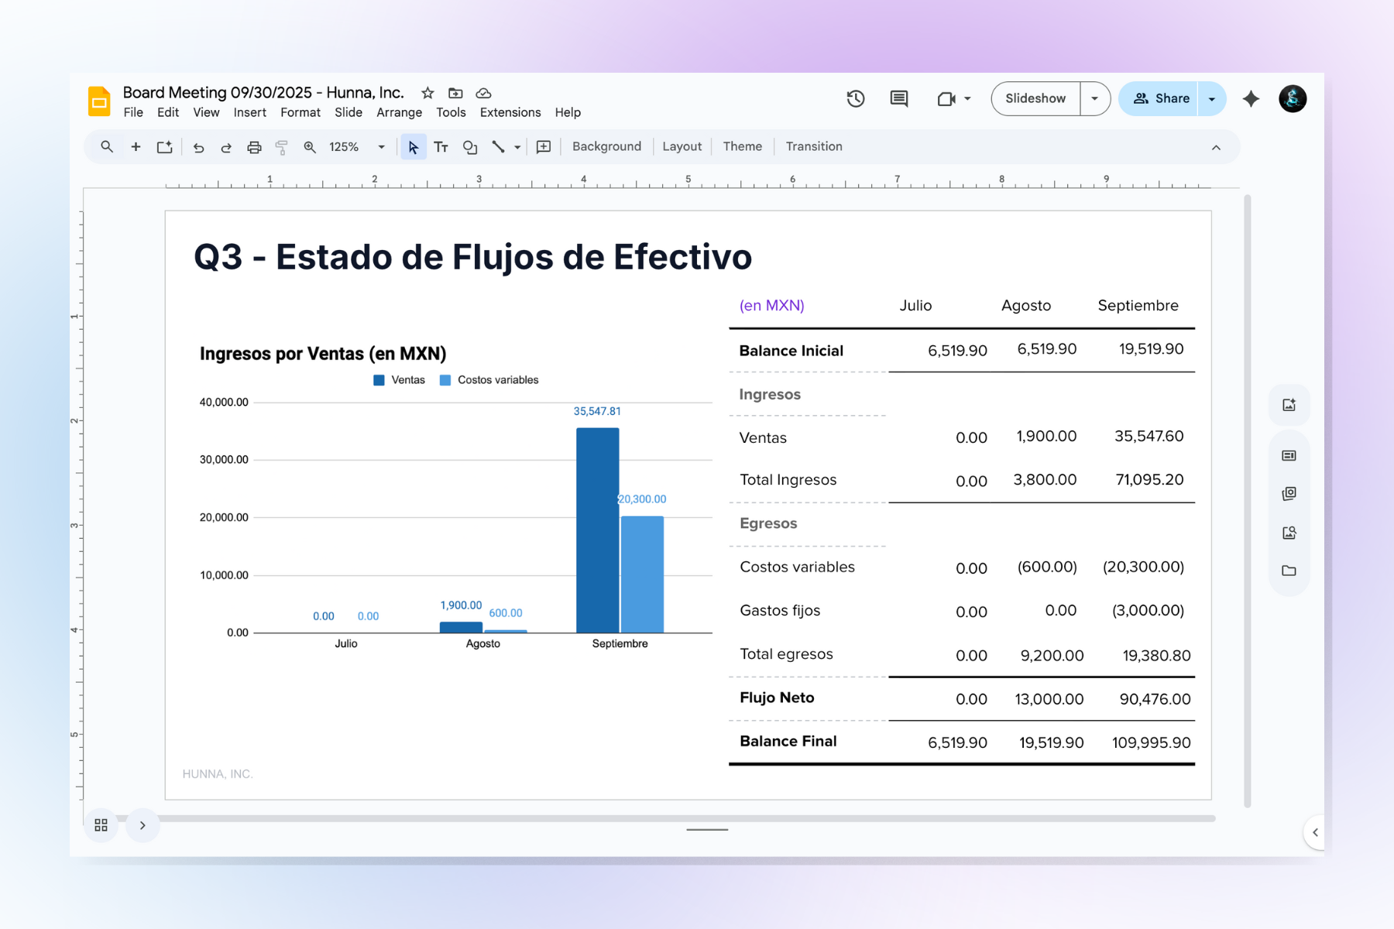Open the Zoom in tool

(x=309, y=146)
